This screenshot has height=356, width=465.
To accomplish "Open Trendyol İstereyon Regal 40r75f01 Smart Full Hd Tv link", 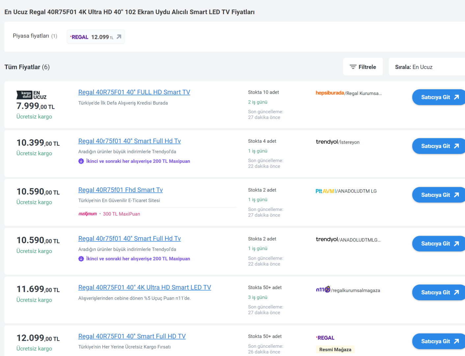I will coord(129,141).
